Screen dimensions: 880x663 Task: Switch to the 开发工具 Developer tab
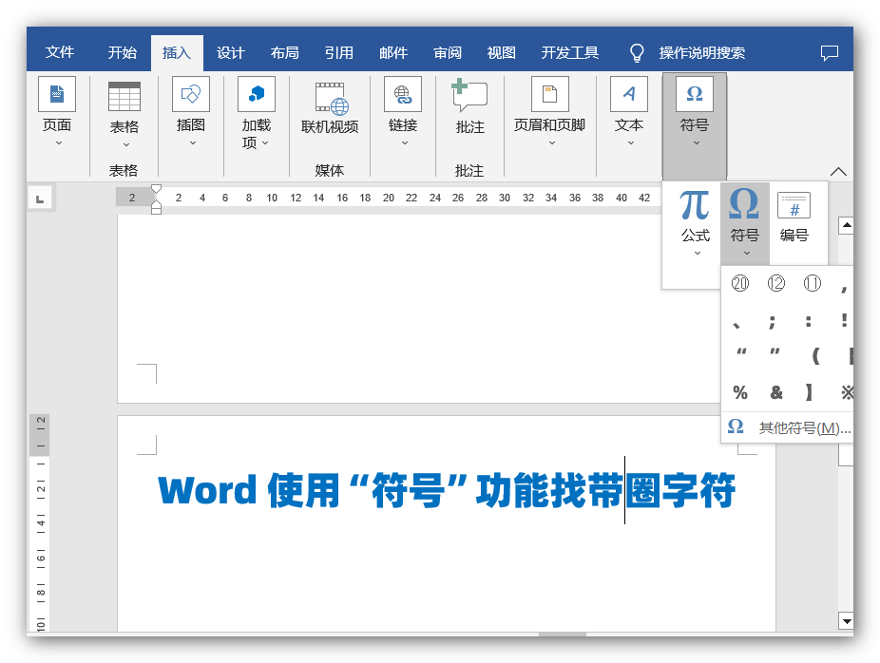[x=569, y=53]
